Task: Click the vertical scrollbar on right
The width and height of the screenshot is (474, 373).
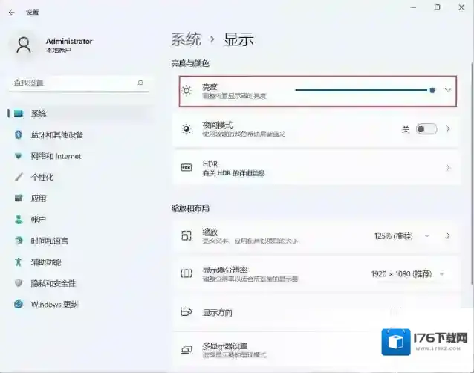Action: [x=471, y=172]
